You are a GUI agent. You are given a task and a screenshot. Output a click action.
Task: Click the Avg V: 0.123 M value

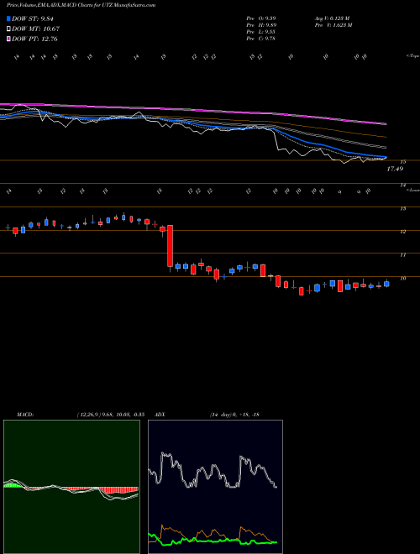(x=332, y=18)
